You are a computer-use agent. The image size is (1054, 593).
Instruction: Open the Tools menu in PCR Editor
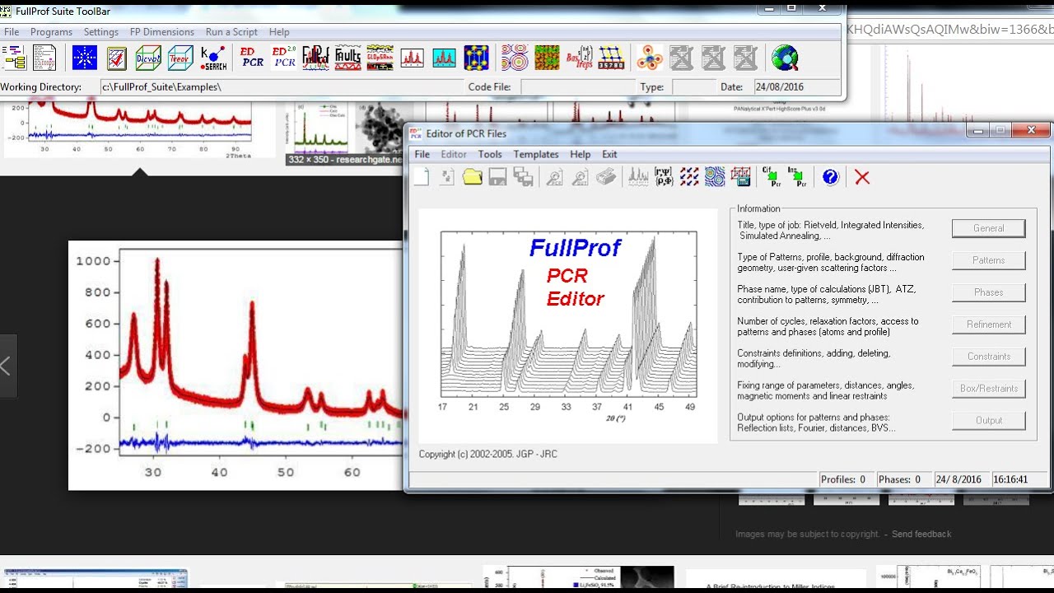coord(490,154)
